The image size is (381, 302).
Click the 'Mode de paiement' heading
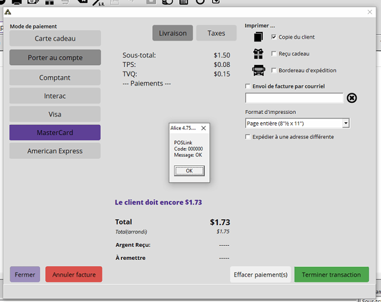coord(33,27)
